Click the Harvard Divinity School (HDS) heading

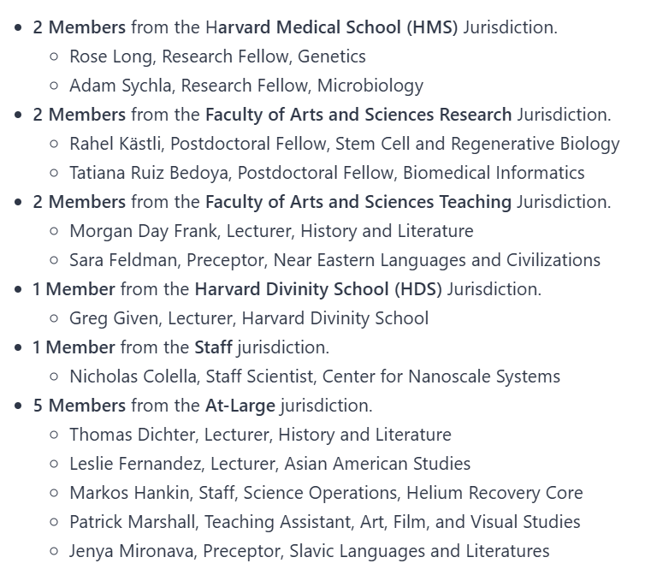pyautogui.click(x=318, y=289)
